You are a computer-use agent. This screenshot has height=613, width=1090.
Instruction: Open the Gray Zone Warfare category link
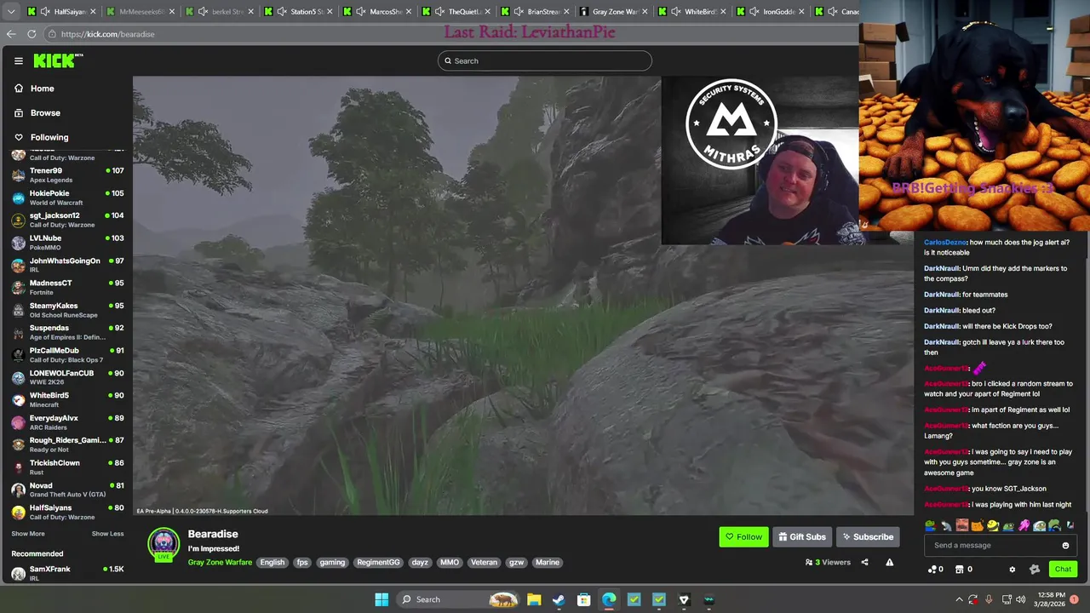click(x=220, y=562)
